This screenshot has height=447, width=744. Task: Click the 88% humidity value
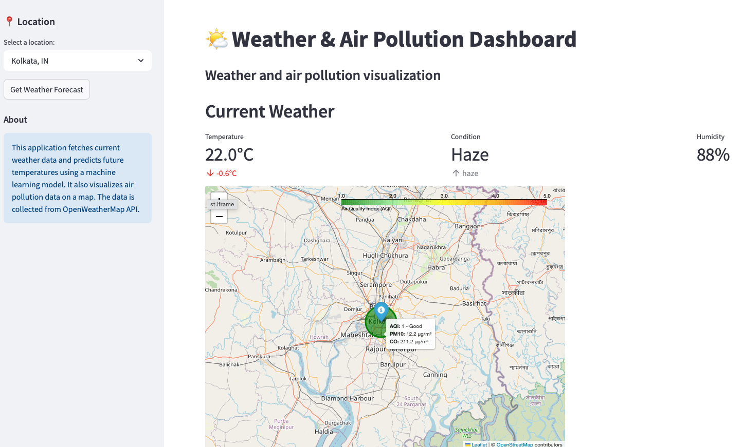click(x=713, y=154)
